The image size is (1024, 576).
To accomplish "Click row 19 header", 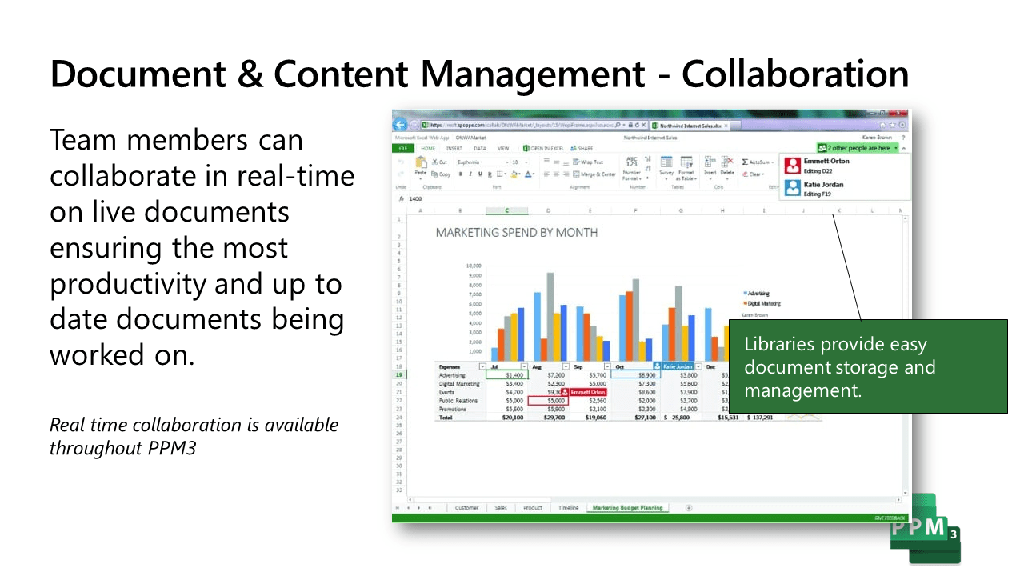I will click(399, 375).
